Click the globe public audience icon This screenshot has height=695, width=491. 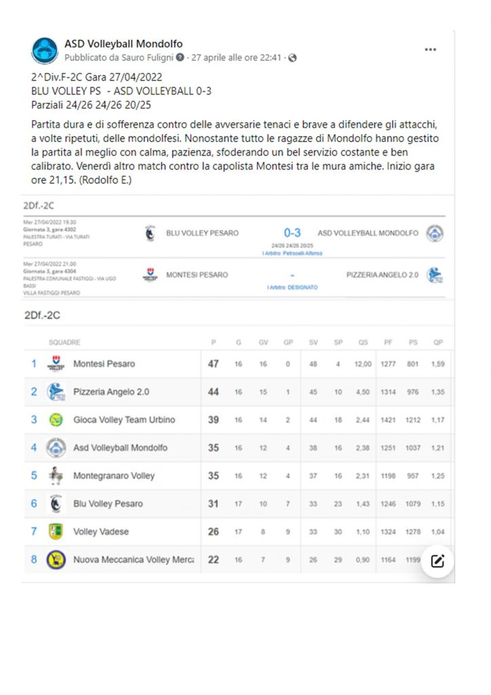[x=292, y=58]
